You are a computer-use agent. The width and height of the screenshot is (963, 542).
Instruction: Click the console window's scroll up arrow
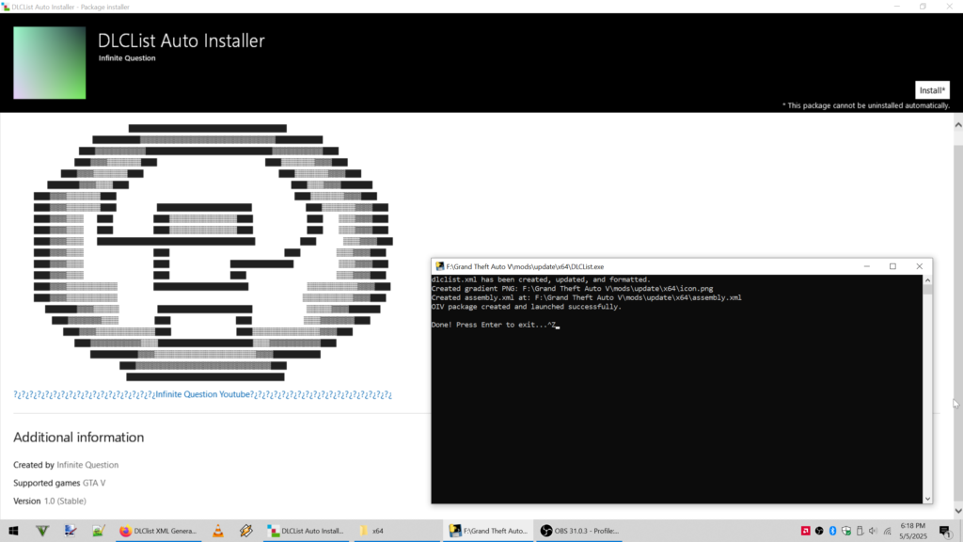click(927, 279)
